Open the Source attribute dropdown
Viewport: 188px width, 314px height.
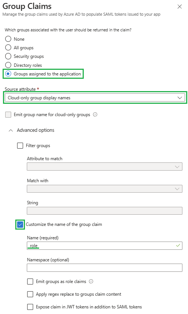pyautogui.click(x=95, y=98)
